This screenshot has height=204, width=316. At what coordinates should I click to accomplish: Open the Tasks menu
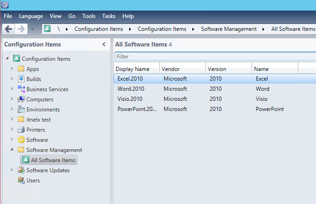(109, 16)
